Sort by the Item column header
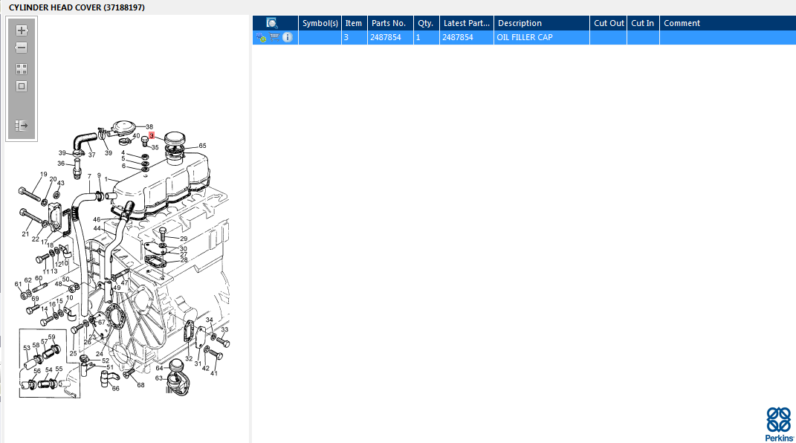Viewport: 796px width, 443px height. (x=354, y=23)
